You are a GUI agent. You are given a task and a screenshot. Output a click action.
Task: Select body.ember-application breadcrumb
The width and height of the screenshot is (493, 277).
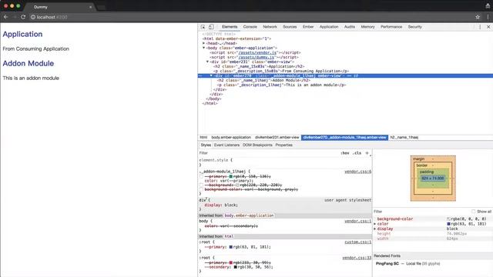pyautogui.click(x=231, y=138)
